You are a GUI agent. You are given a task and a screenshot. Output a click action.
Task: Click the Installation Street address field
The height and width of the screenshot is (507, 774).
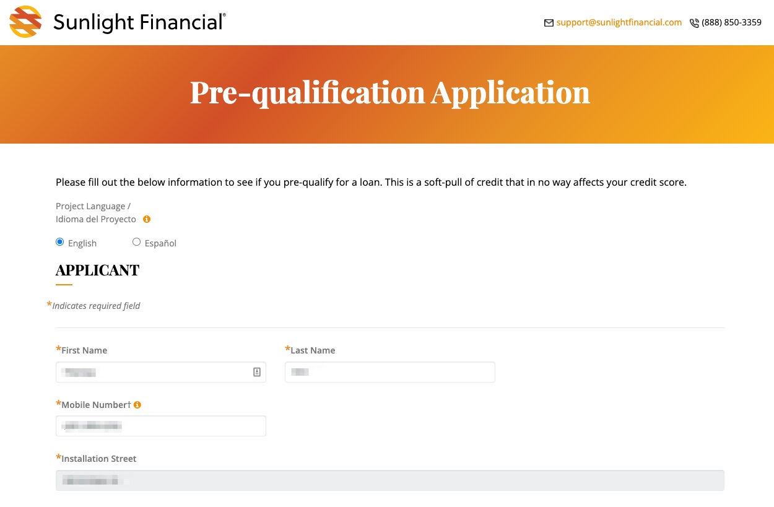390,480
